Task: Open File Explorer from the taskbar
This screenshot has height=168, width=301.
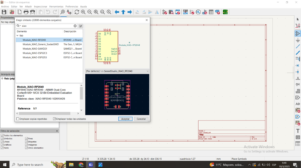Action: [x=71, y=164]
